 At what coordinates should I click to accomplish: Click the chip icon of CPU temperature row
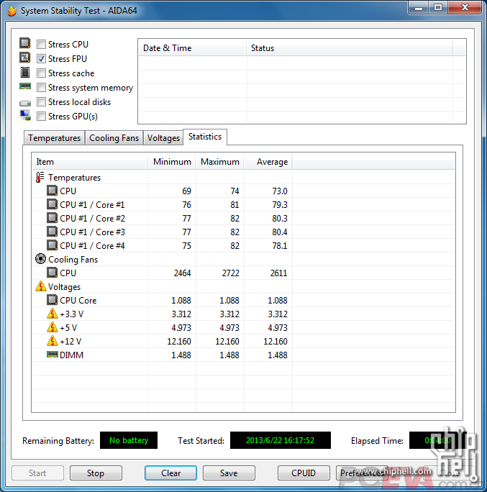(x=52, y=191)
